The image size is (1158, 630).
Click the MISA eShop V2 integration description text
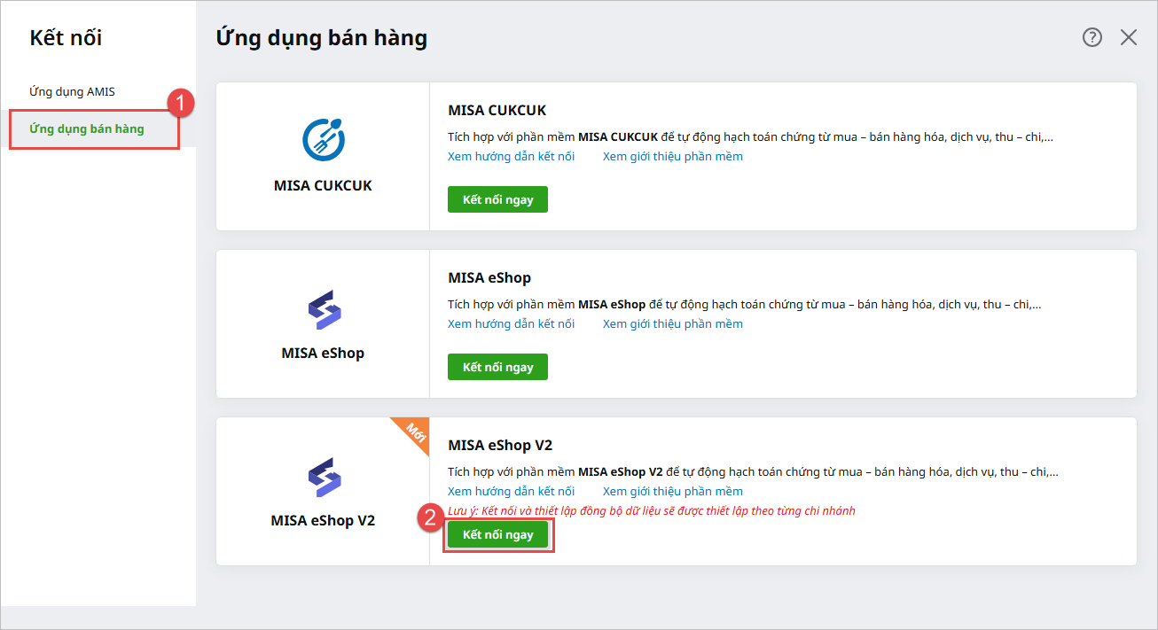[753, 472]
